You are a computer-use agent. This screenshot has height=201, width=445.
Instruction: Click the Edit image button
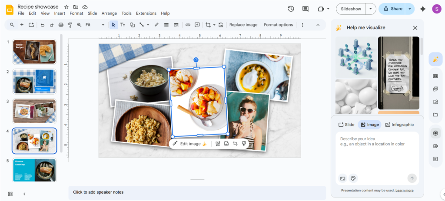(190, 144)
